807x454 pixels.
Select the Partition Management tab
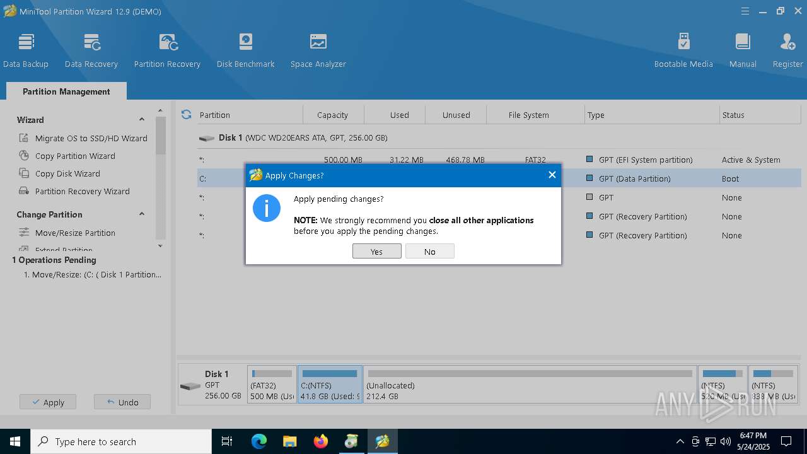click(66, 91)
